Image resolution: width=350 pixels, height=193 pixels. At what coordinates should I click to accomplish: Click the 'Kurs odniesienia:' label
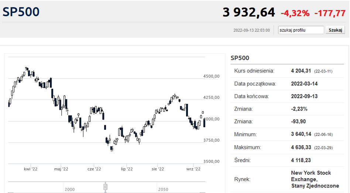[x=254, y=71]
